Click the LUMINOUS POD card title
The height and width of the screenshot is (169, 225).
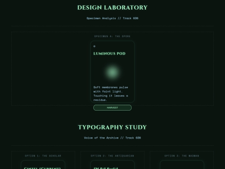[x=109, y=53]
